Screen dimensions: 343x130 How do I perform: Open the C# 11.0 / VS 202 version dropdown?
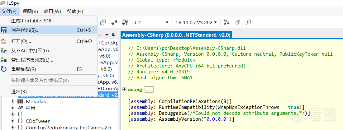tap(196, 22)
